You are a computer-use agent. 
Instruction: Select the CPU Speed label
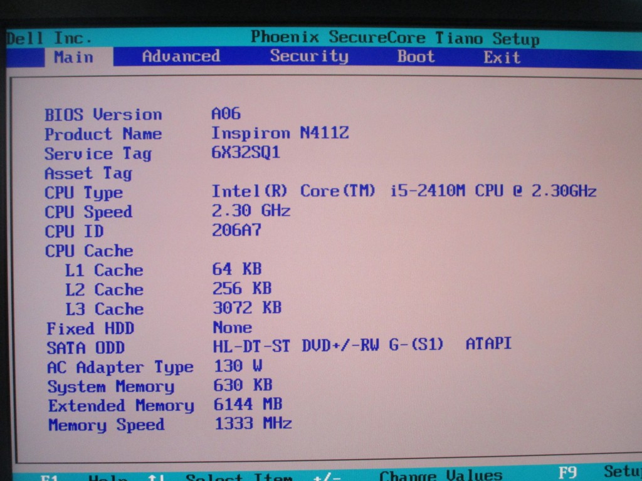(88, 212)
